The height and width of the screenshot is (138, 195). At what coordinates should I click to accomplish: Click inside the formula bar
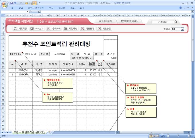point(116,12)
